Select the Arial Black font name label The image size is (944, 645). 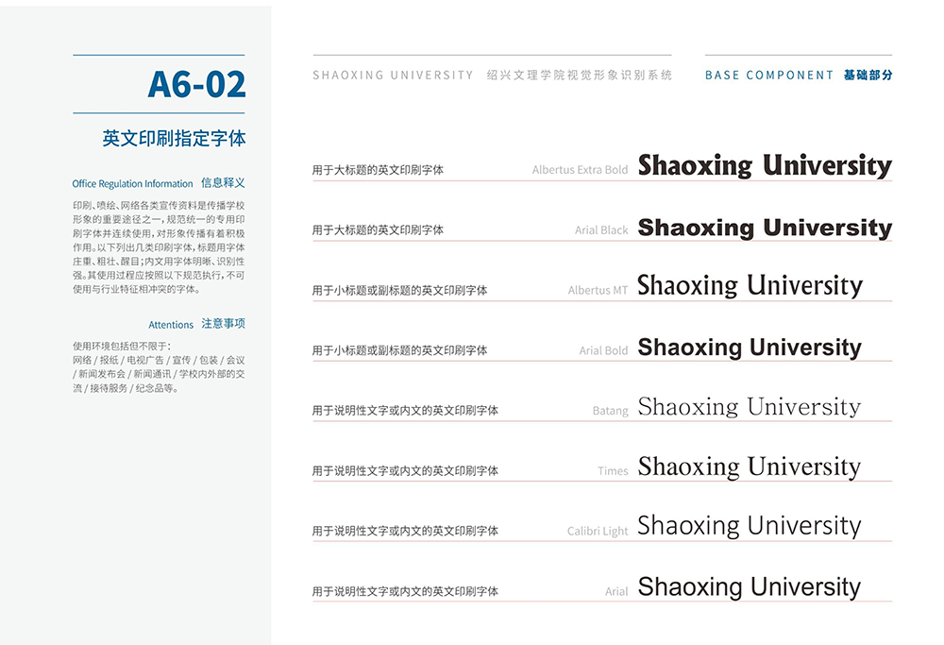(601, 230)
